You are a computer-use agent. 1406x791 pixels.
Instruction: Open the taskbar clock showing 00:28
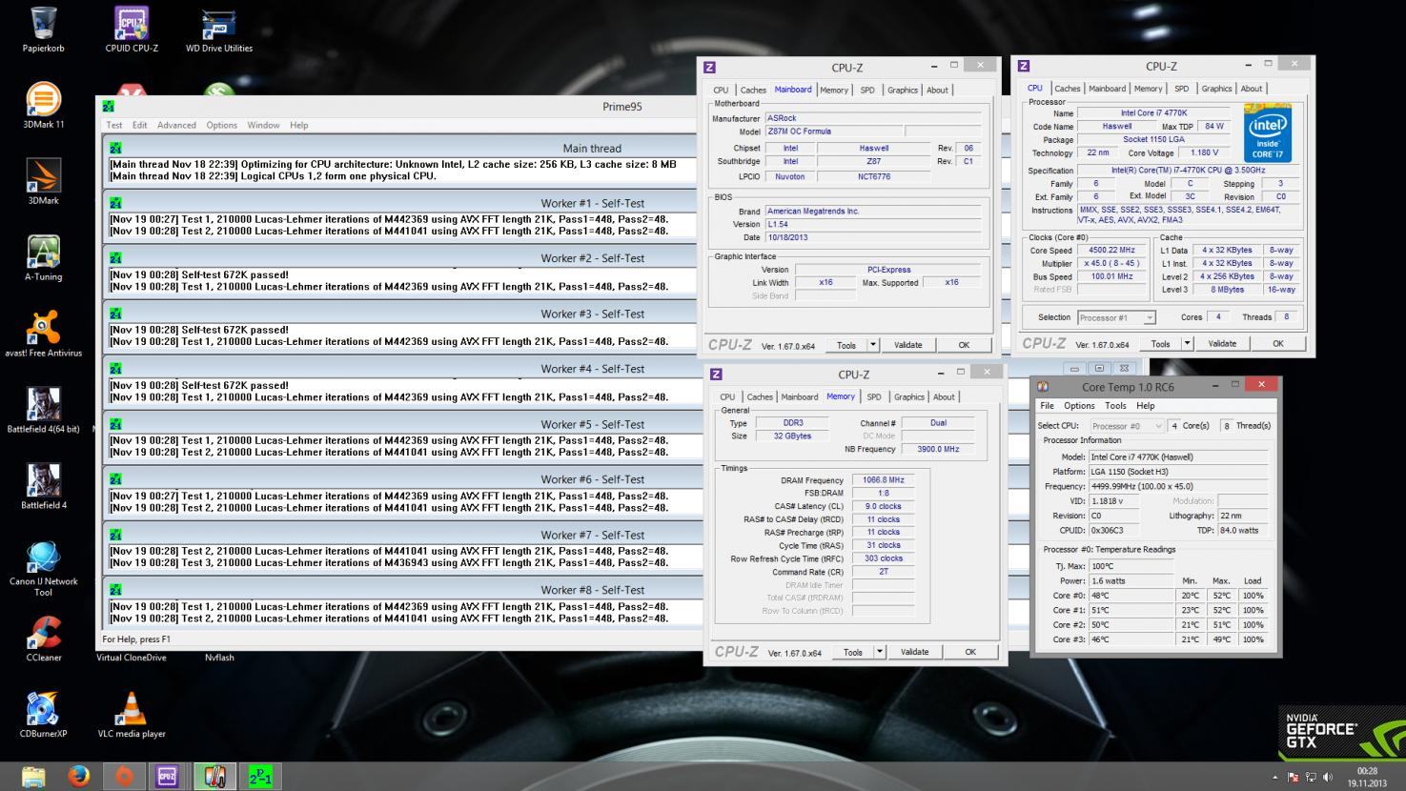[x=1368, y=777]
